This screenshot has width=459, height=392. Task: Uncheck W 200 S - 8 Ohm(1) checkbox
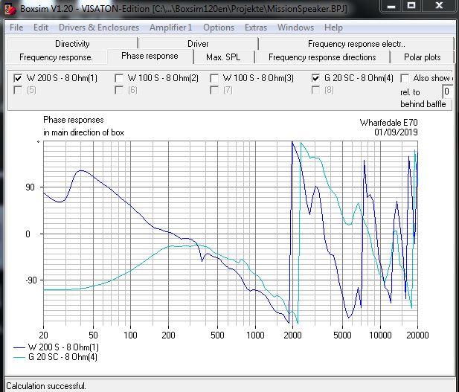click(x=18, y=78)
